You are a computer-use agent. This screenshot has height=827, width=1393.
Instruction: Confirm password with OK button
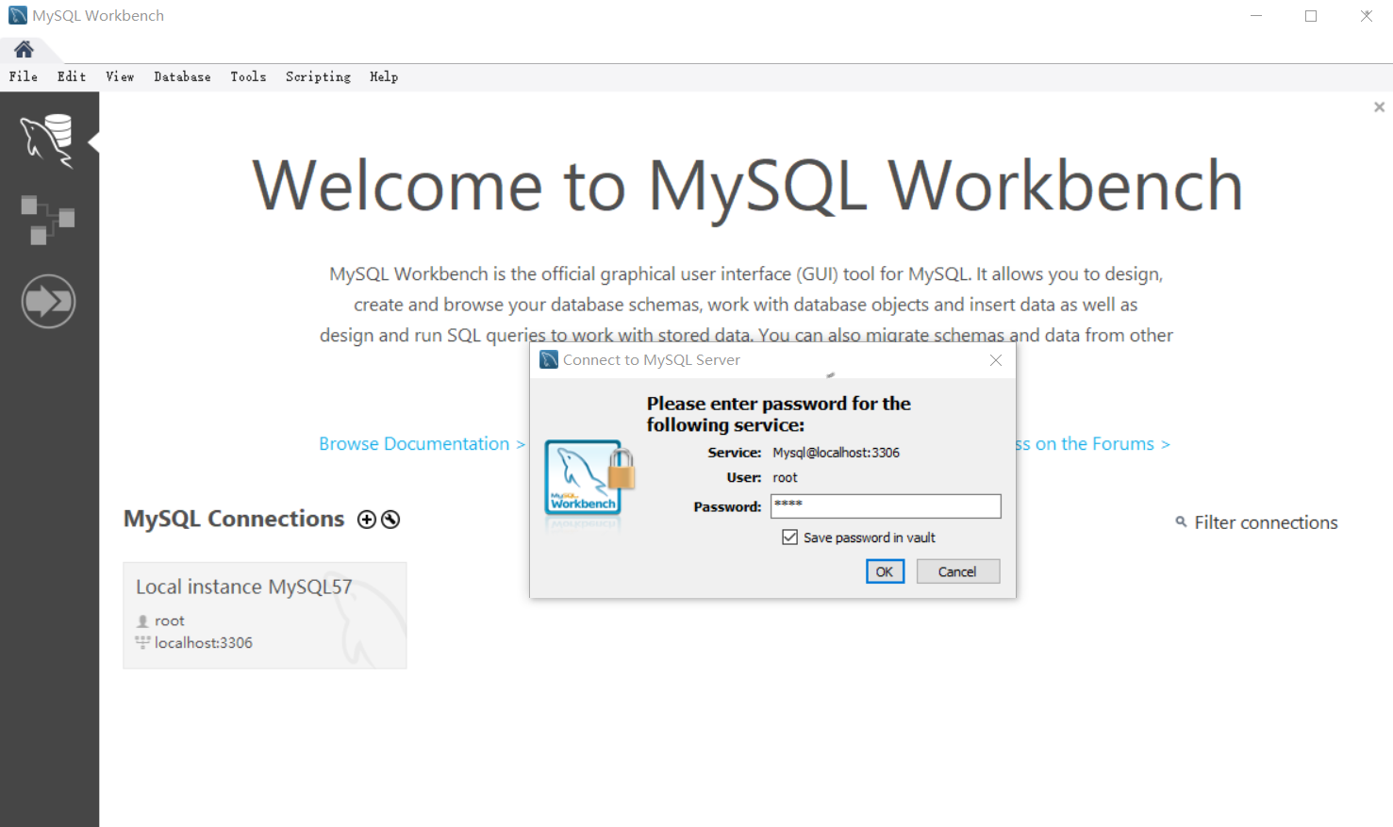click(885, 571)
